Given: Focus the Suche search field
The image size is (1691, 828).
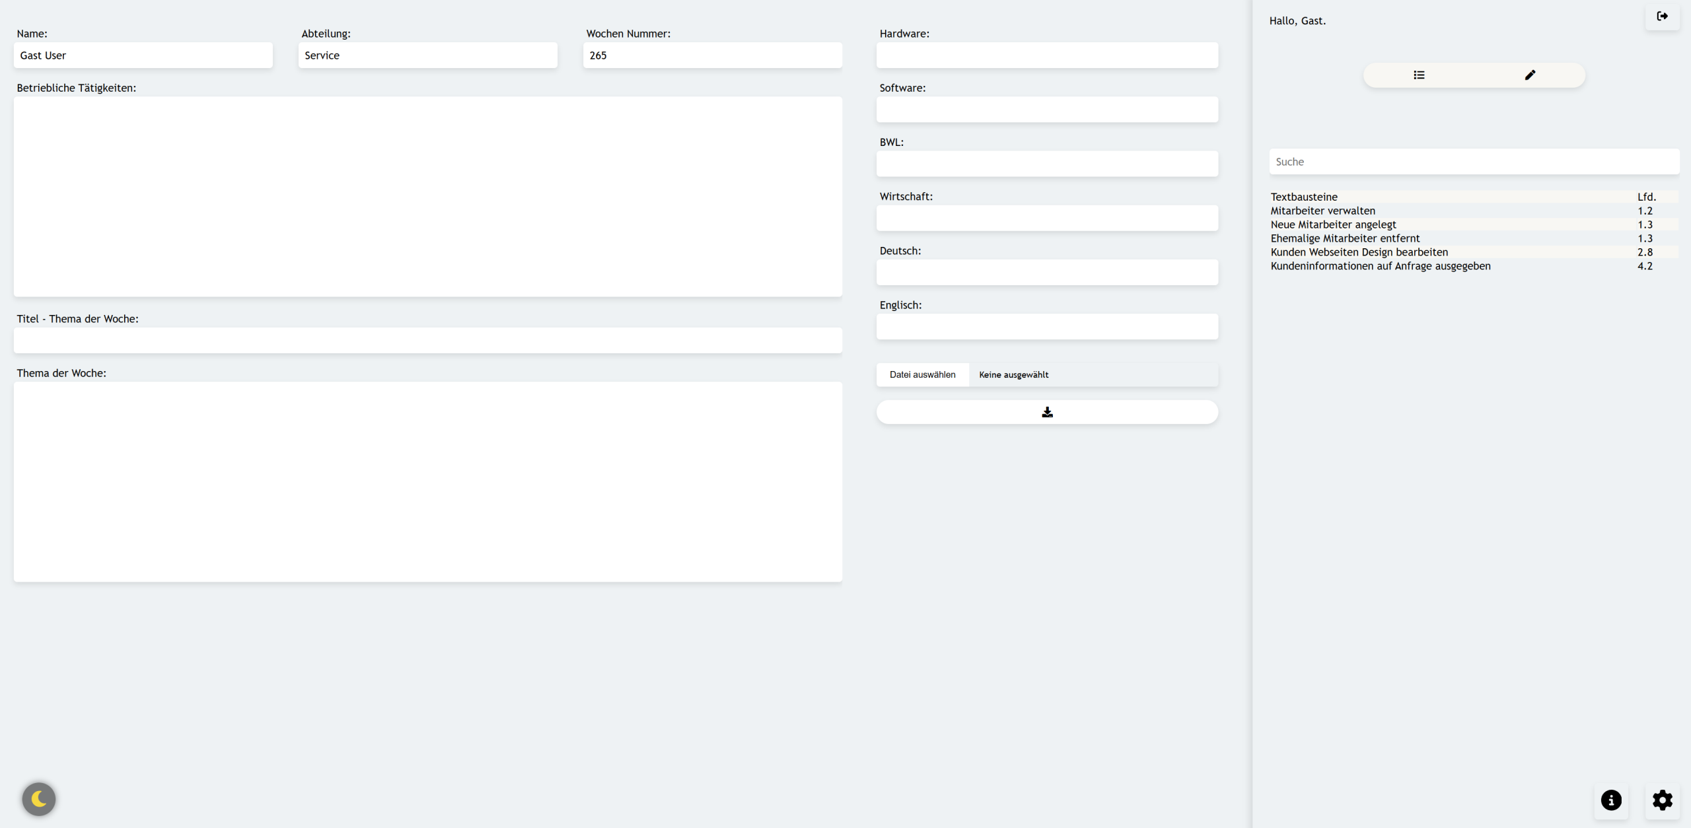Looking at the screenshot, I should tap(1473, 162).
